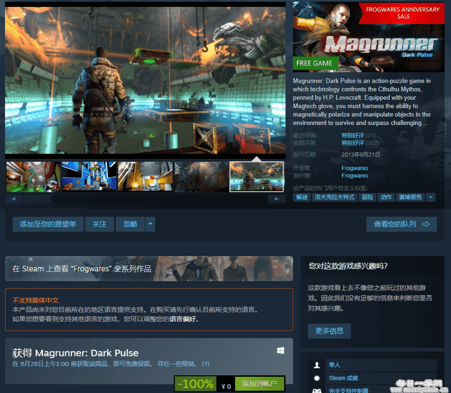Click the release date 2013年6月21日
The height and width of the screenshot is (393, 451).
point(361,155)
